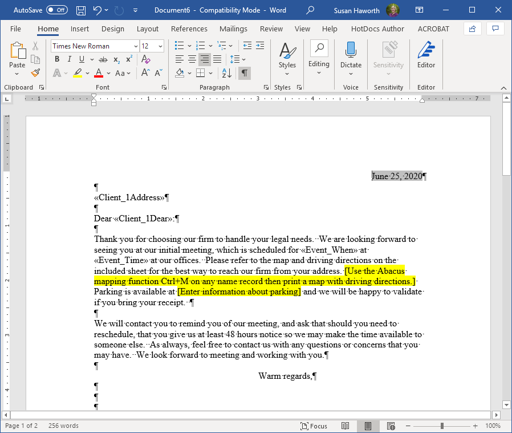Launch the Editor pane
This screenshot has width=512, height=433.
pyautogui.click(x=426, y=54)
